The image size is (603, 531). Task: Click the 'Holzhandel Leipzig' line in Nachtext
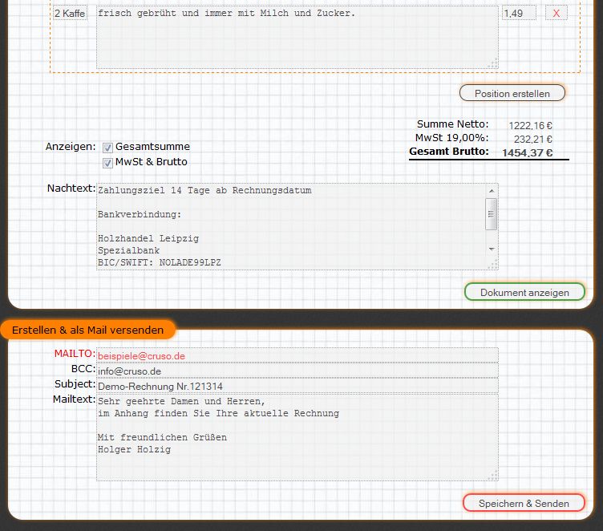point(148,238)
